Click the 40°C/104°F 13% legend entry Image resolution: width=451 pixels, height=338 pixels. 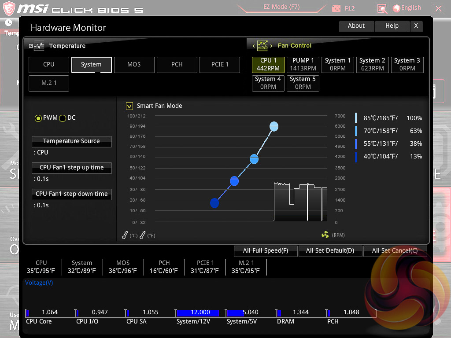(x=389, y=157)
